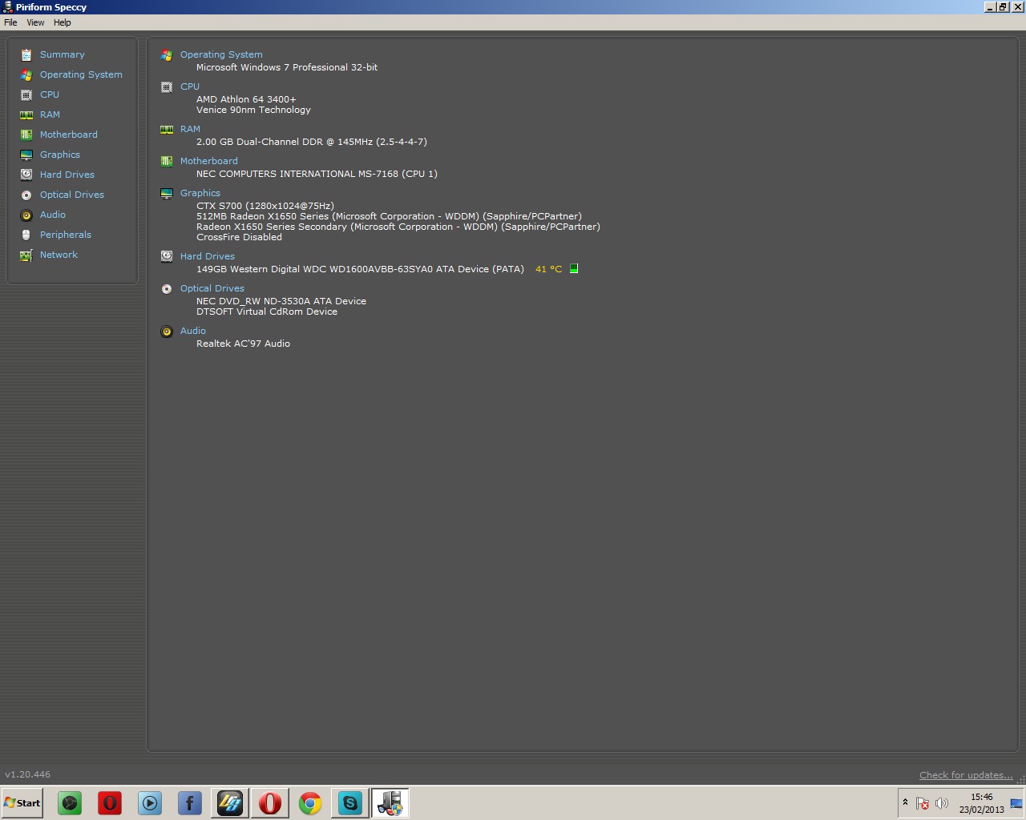Open Google Chrome from the taskbar
This screenshot has height=820, width=1026.
tap(310, 803)
